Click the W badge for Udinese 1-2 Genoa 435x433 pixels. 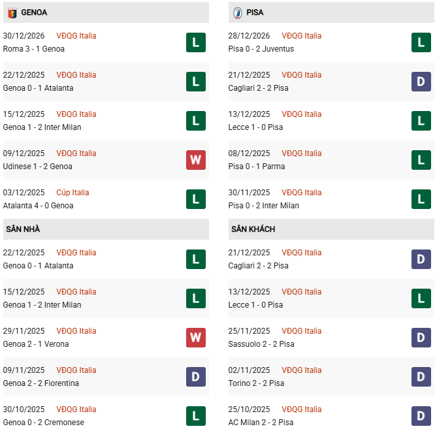[195, 160]
